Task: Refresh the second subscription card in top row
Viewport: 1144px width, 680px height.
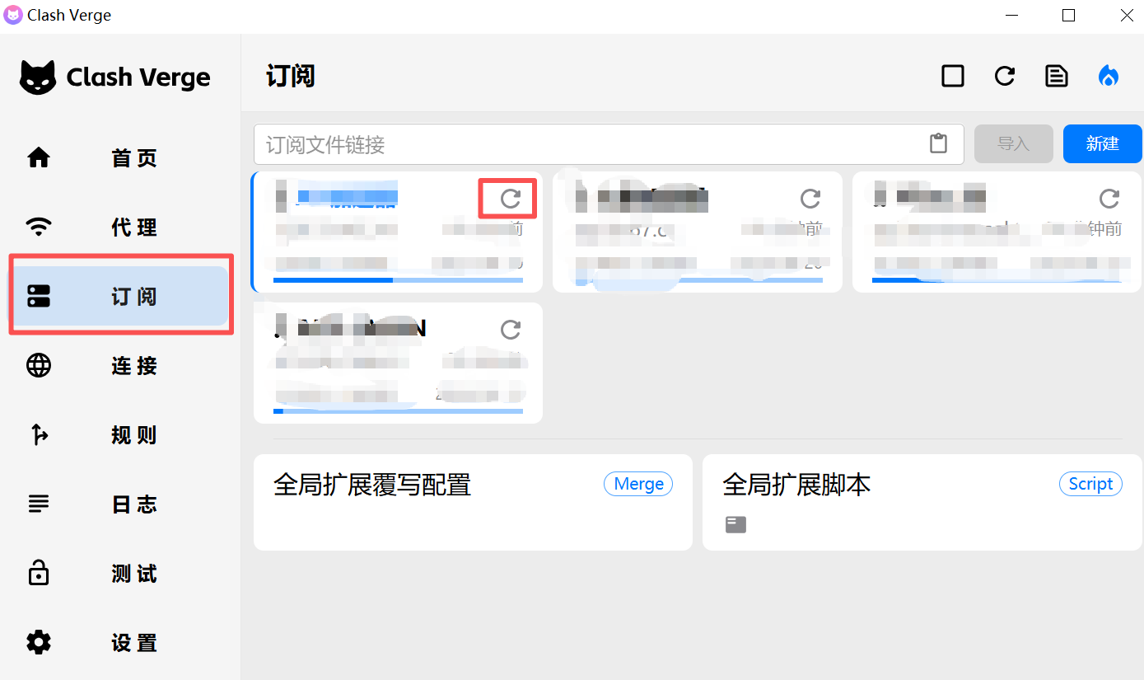Action: tap(810, 198)
